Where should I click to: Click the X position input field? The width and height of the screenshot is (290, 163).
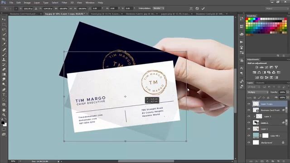tap(28, 9)
